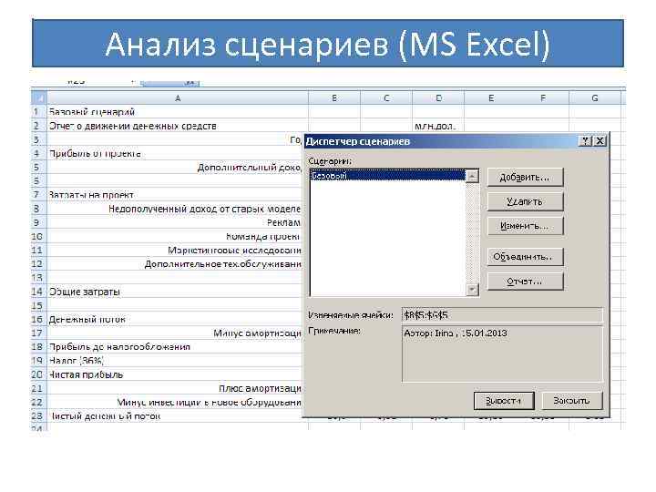The height and width of the screenshot is (492, 656).
Task: Select column E header
Action: (x=491, y=98)
